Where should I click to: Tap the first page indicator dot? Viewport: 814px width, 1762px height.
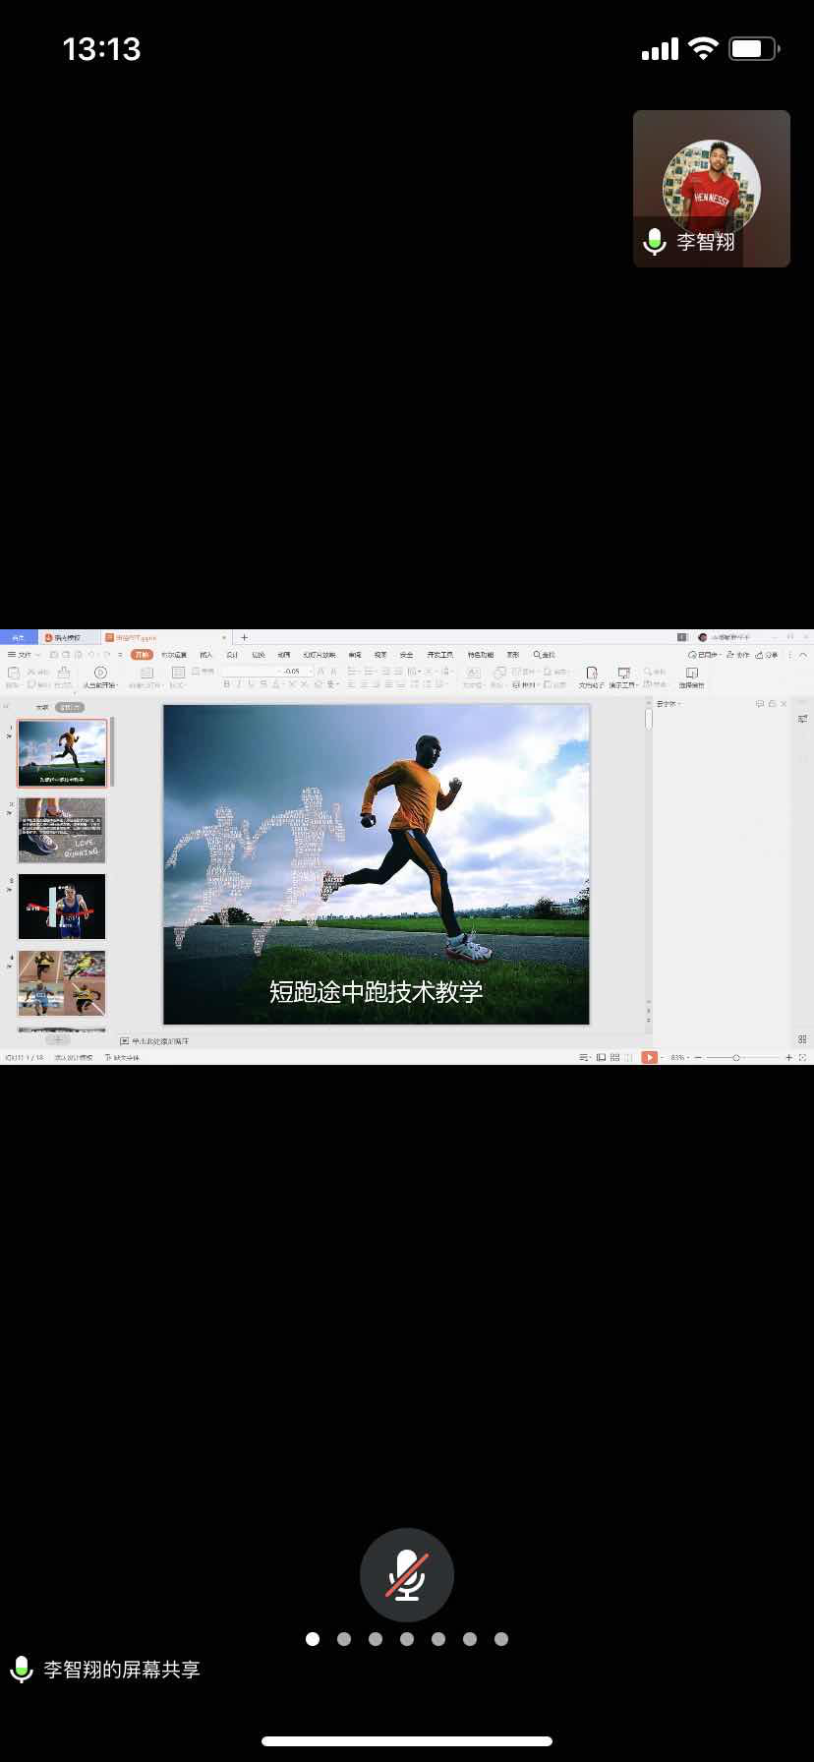(x=313, y=1639)
